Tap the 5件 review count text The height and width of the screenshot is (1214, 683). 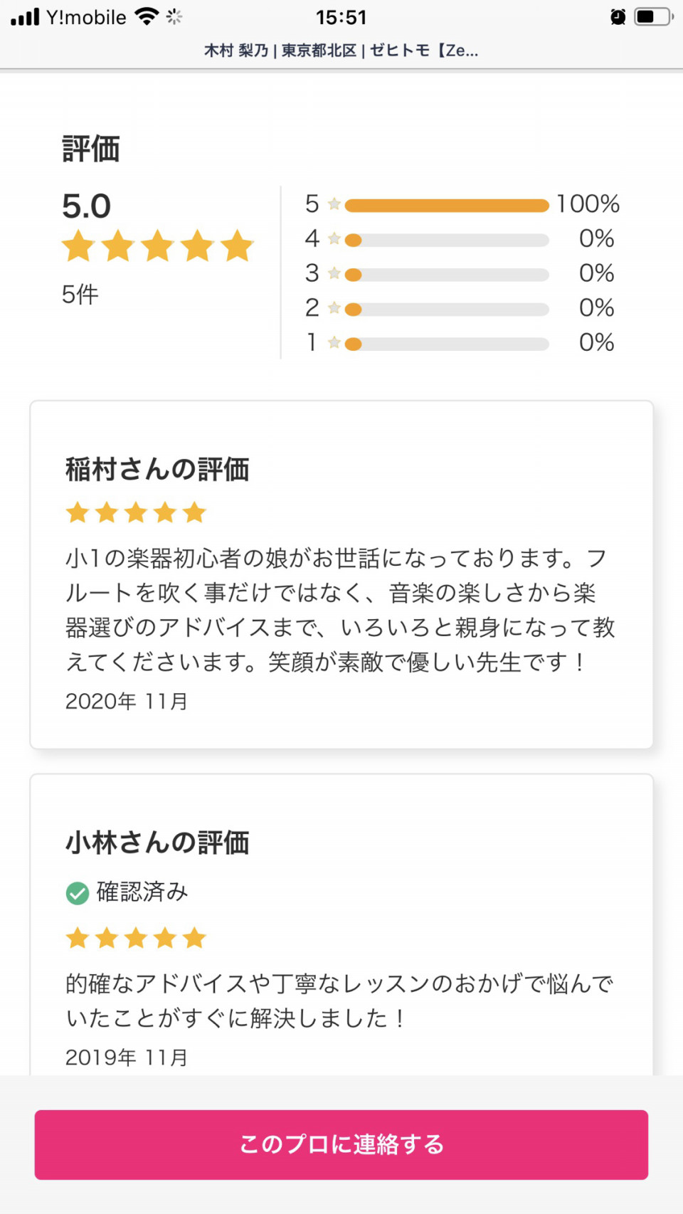pos(80,294)
